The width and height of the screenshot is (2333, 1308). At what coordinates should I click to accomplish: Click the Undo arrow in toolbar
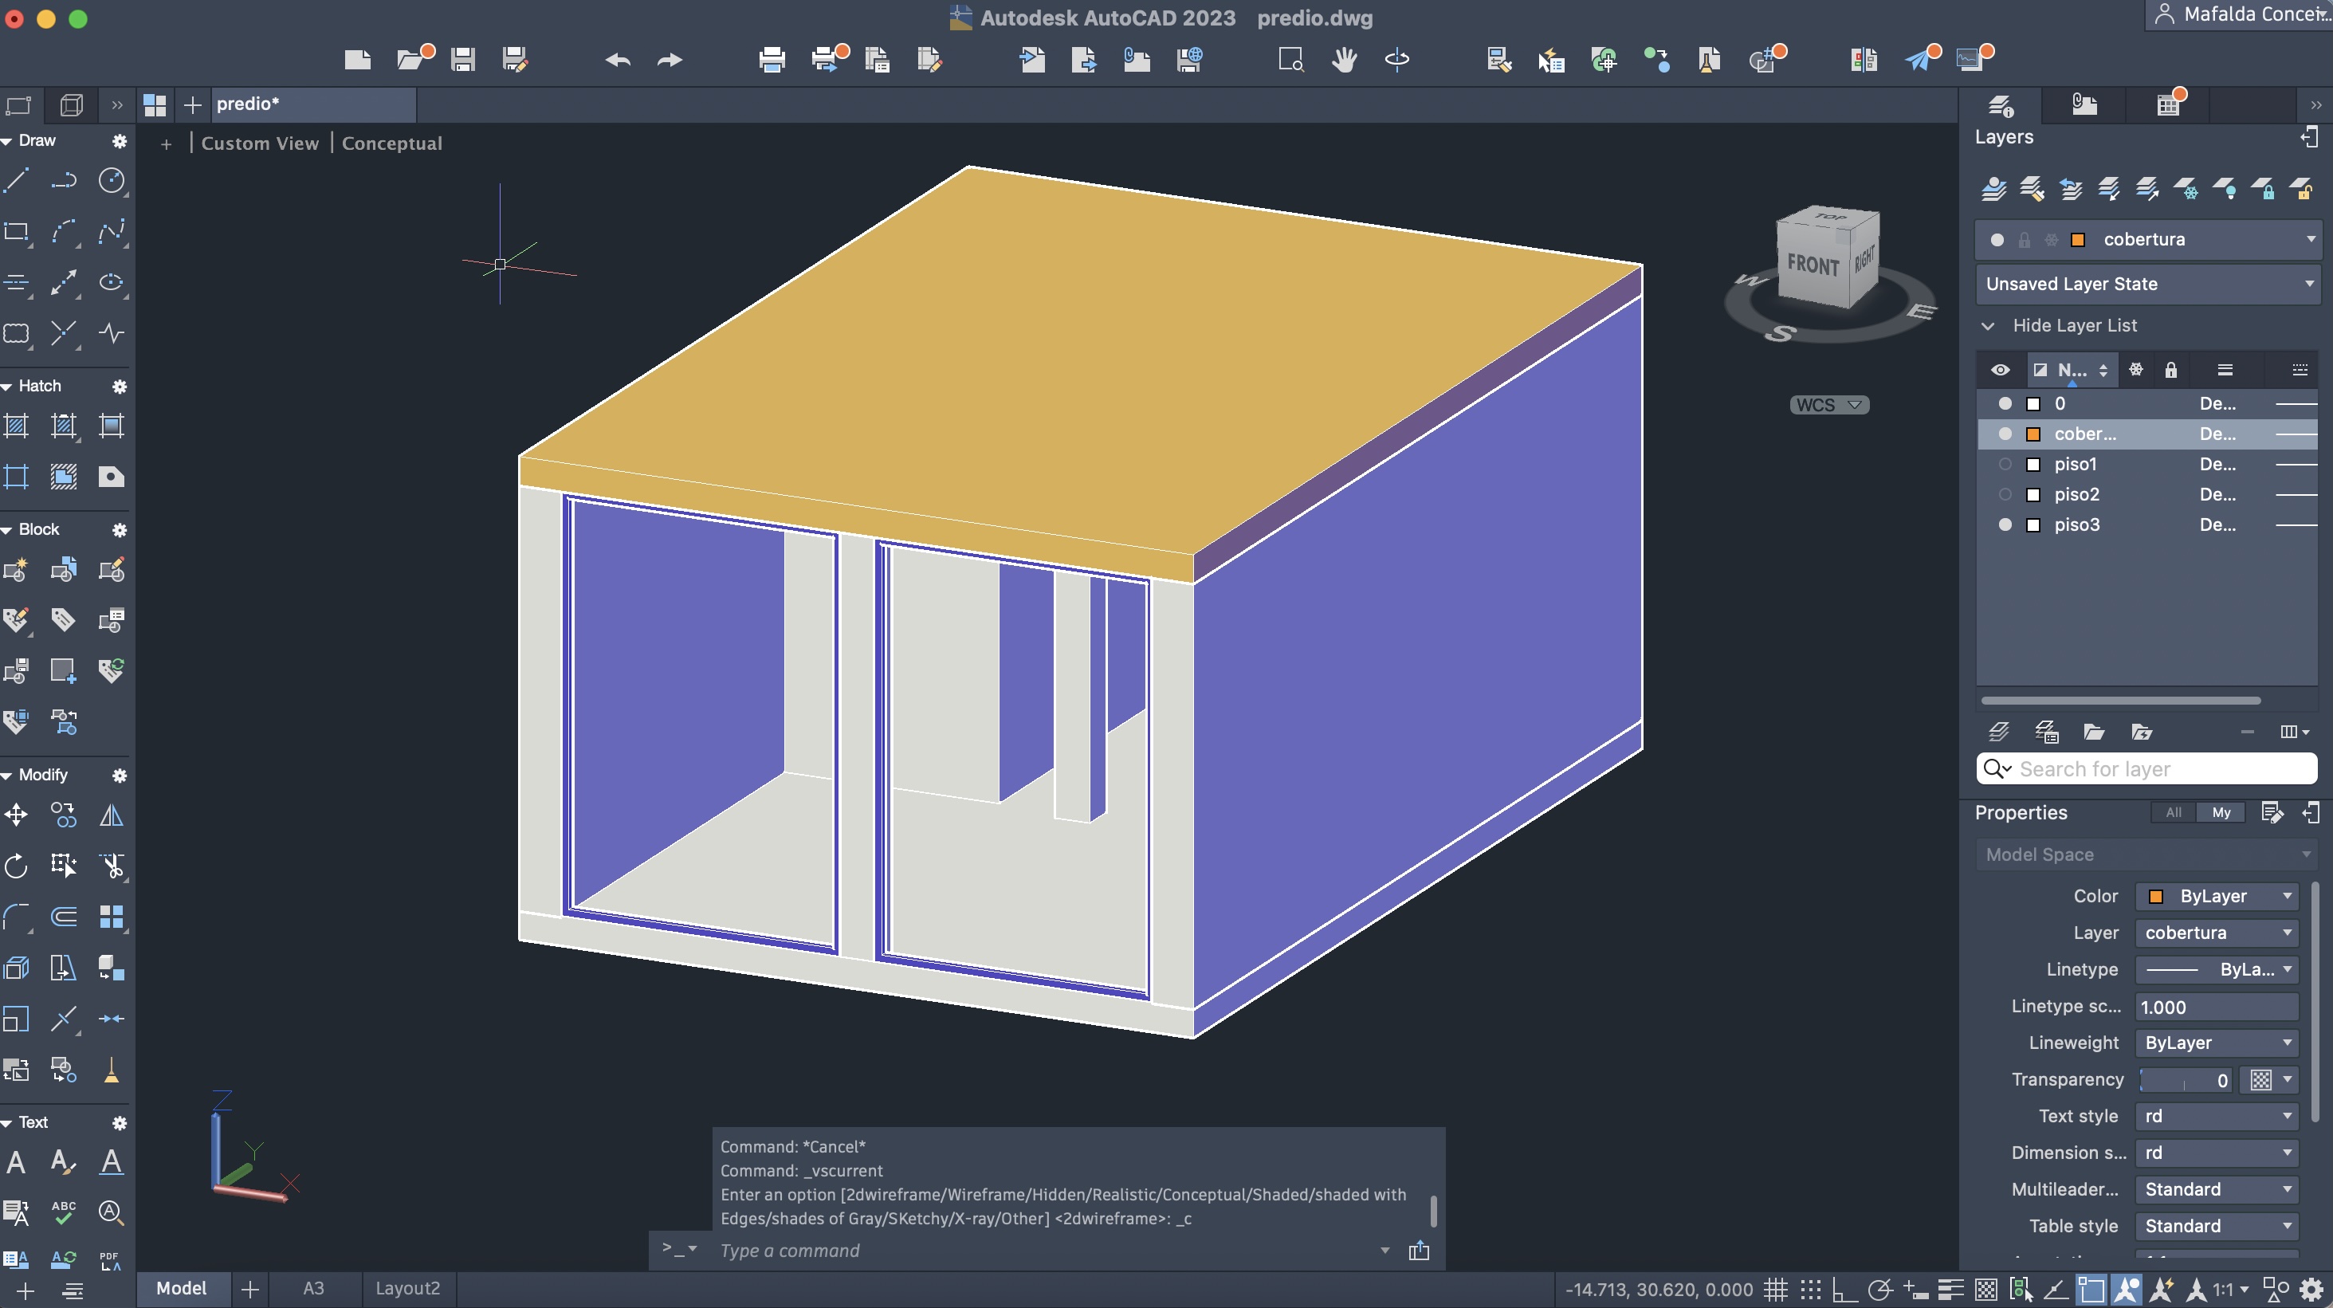618,60
